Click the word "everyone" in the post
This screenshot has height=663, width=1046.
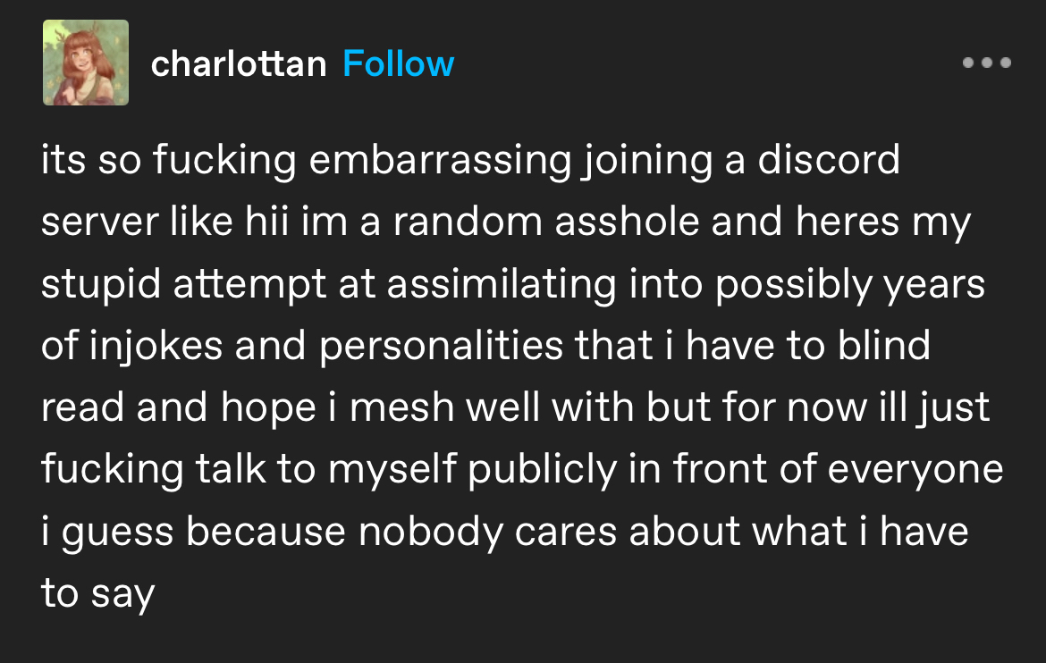(915, 471)
